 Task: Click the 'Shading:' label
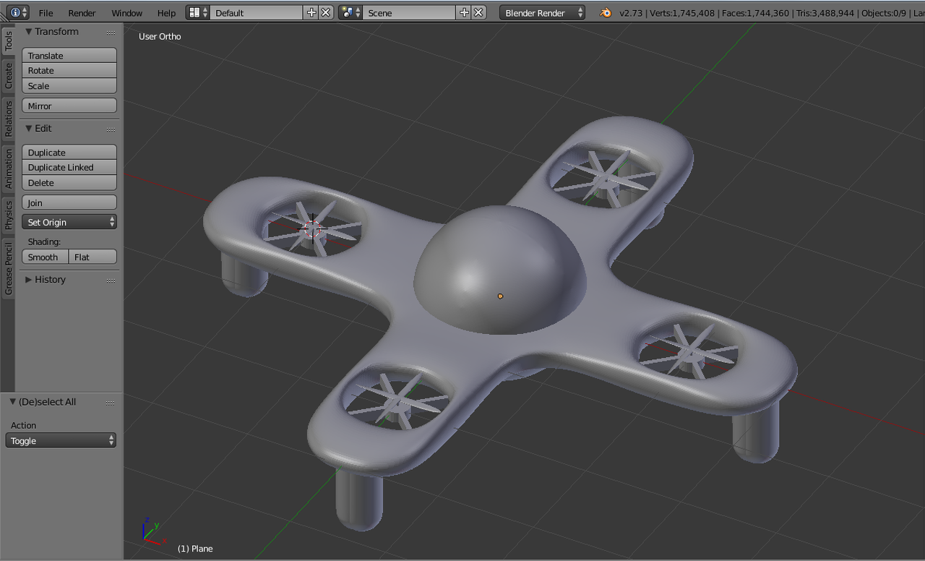point(44,241)
